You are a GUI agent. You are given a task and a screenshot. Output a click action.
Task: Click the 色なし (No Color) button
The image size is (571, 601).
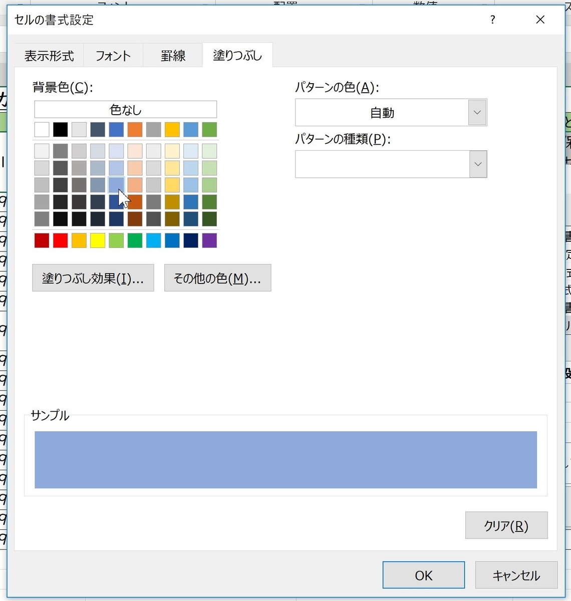125,109
